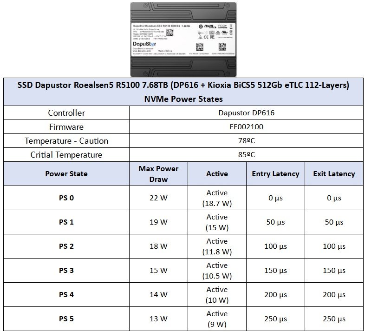Click the Exit Latency column header
The width and height of the screenshot is (365, 332).
pos(334,173)
